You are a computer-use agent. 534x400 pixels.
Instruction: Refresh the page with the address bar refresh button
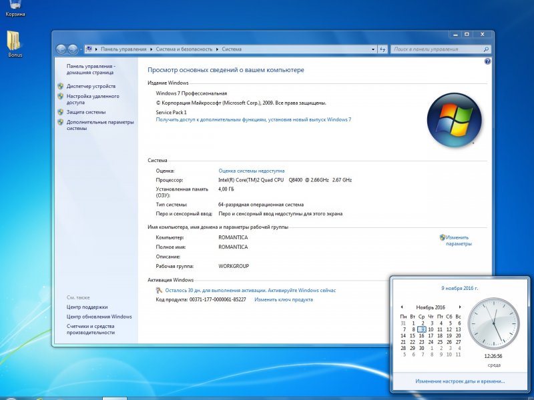(x=382, y=49)
